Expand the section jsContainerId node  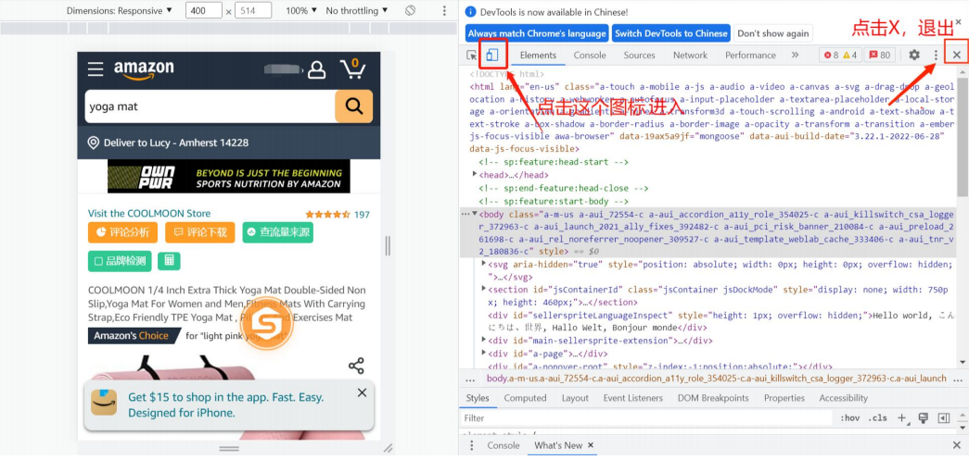[484, 289]
